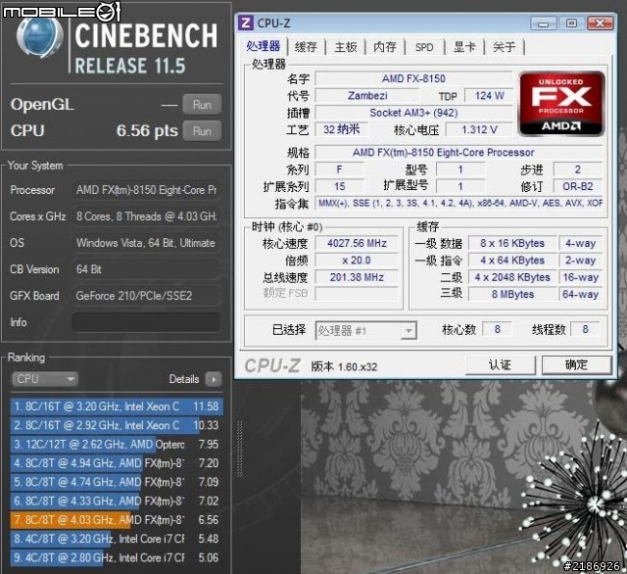Click the Zambezi code name value
This screenshot has width=627, height=574.
367,96
